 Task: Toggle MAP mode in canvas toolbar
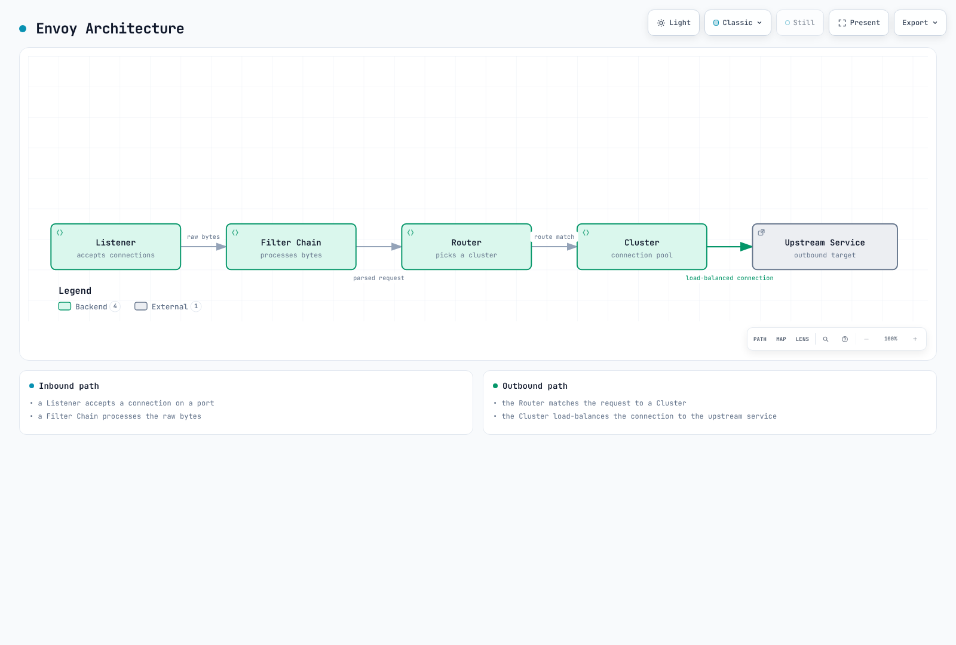pos(781,339)
